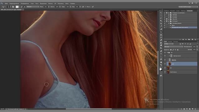
Task: Select the Eraser tool
Action: (161, 40)
